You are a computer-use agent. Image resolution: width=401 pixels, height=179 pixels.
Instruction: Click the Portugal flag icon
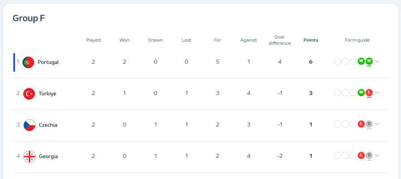pyautogui.click(x=28, y=62)
